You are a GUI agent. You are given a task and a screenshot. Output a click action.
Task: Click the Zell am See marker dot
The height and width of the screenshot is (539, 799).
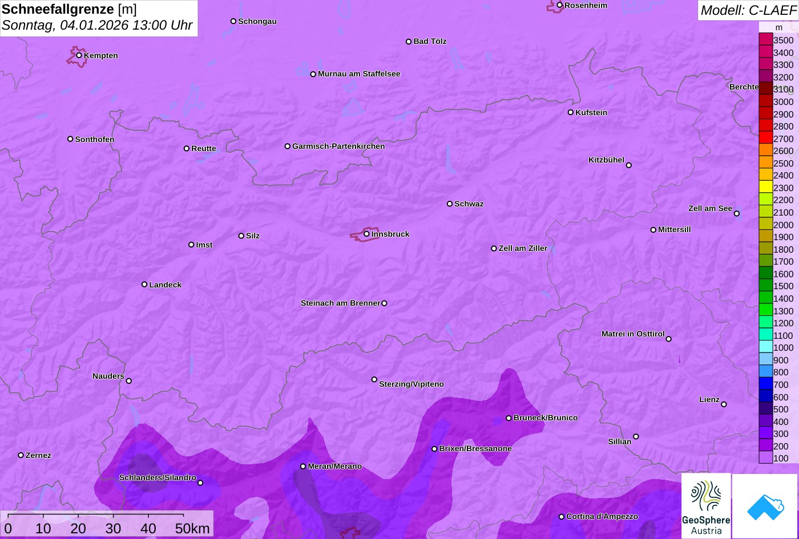click(737, 214)
